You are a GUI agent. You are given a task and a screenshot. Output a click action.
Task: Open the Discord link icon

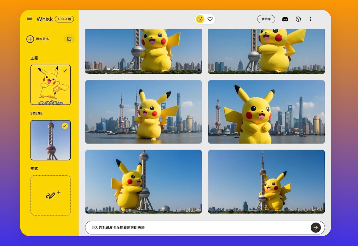coord(285,19)
